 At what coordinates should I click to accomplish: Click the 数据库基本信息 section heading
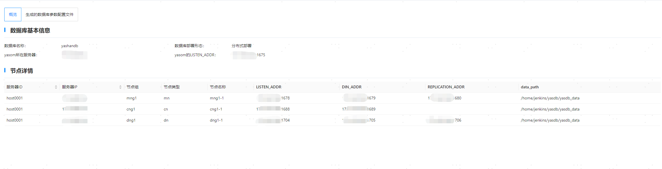30,31
